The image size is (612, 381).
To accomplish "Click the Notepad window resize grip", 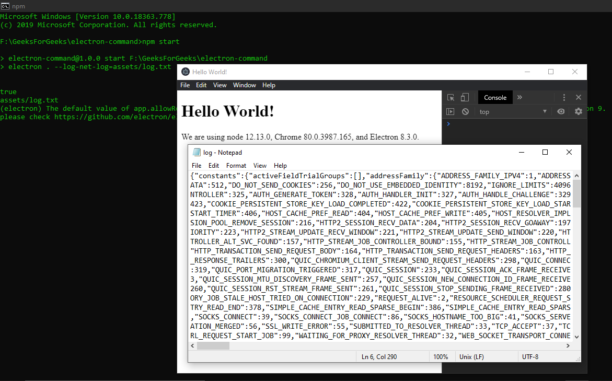I will [578, 359].
